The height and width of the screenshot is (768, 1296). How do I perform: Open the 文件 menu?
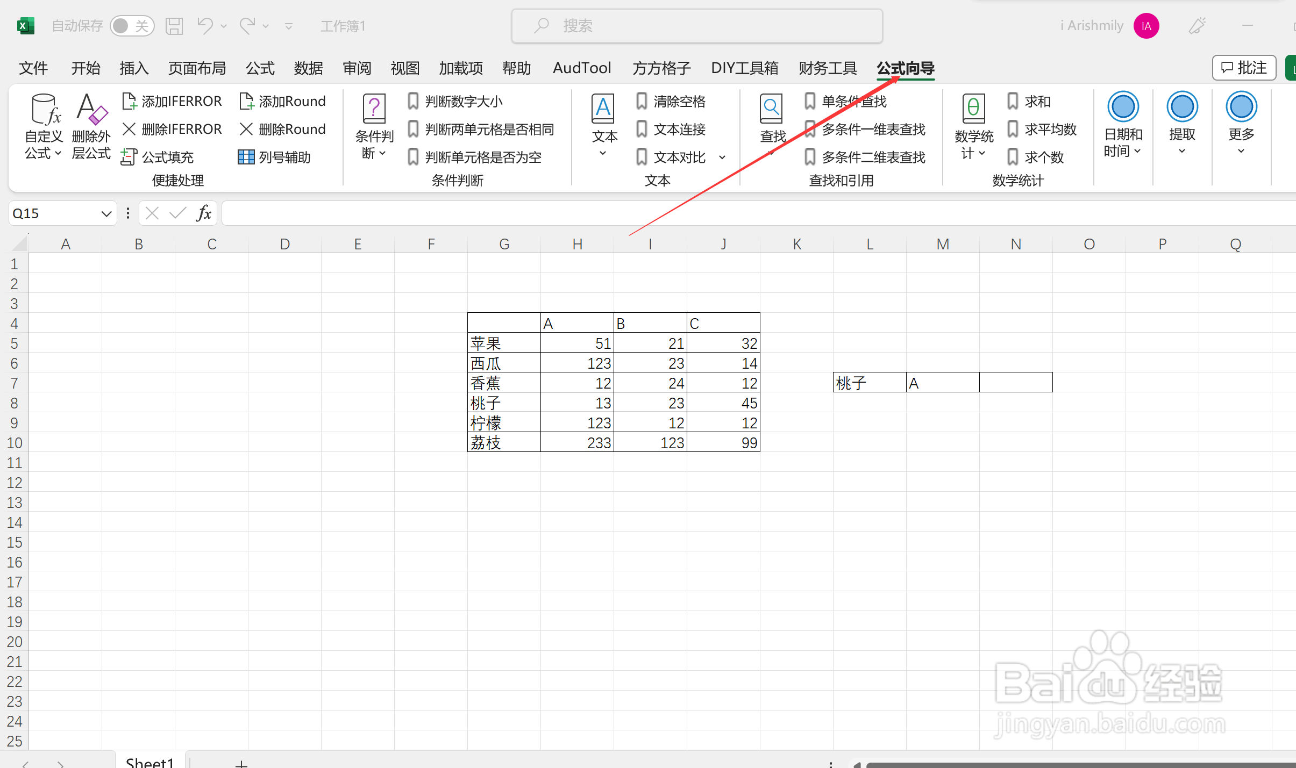(x=33, y=68)
